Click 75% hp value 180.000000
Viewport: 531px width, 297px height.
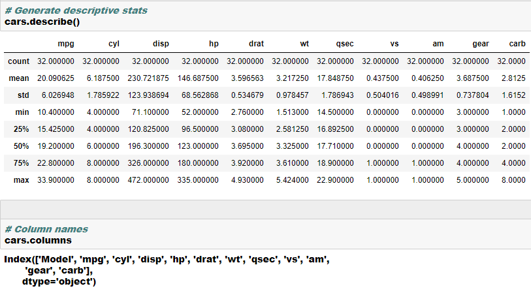(198, 163)
